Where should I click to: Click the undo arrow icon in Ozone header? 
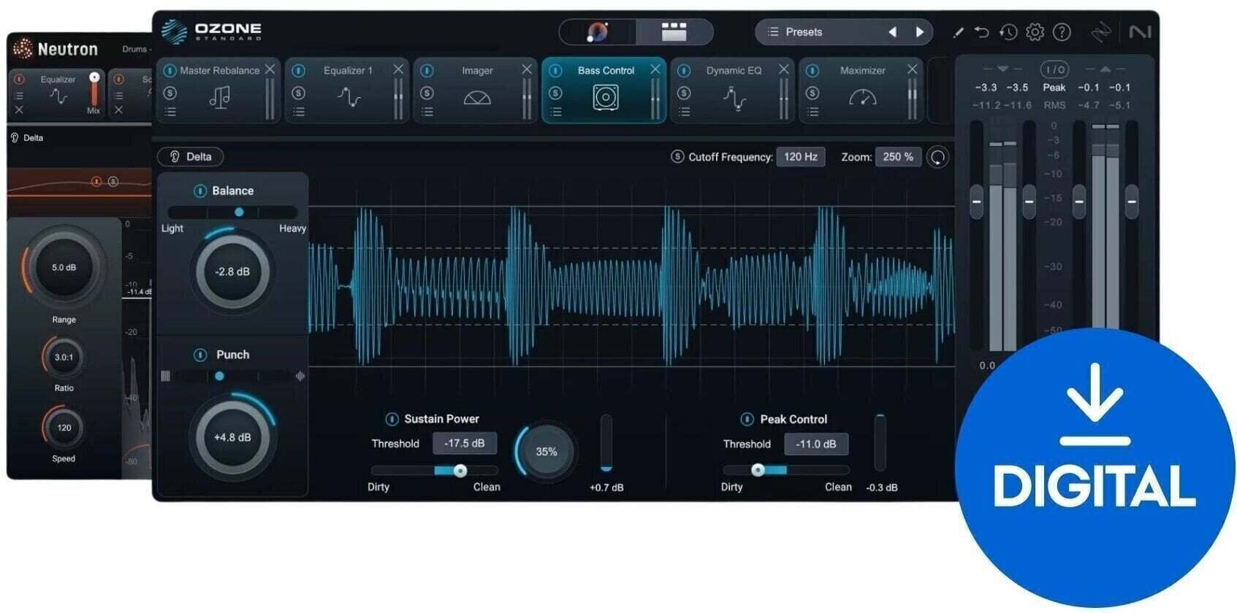(982, 32)
